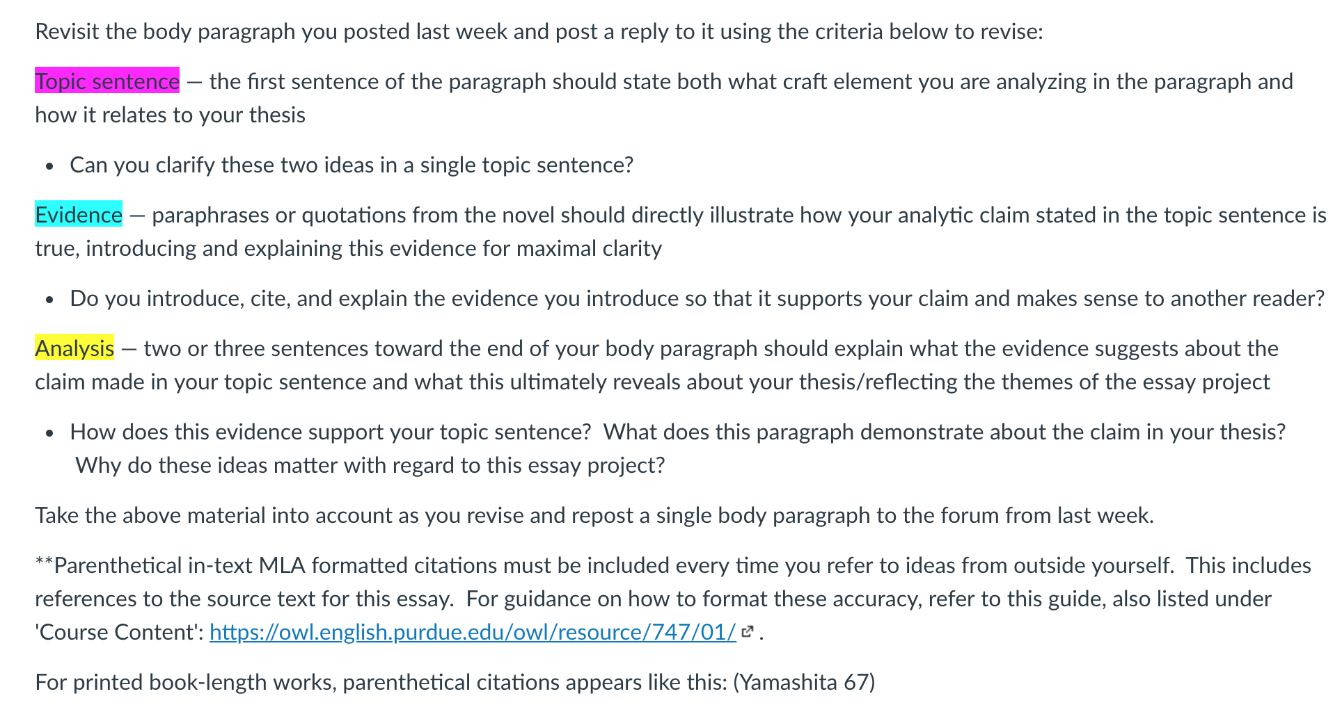Open the Purdue OWL resource link
Viewport: 1342px width, 712px height.
point(473,632)
